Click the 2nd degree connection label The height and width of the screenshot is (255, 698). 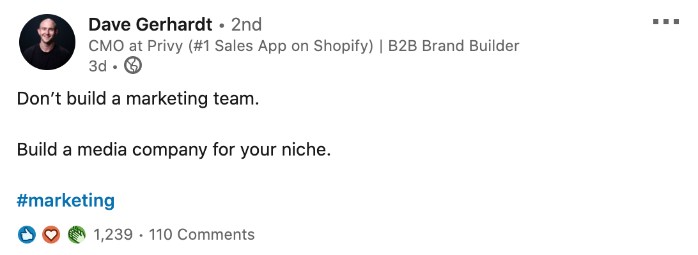click(x=246, y=24)
